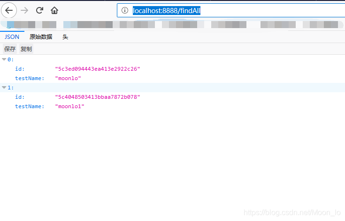Go forward with the arrow button
Viewport: 345px width, 221px height.
tap(24, 10)
